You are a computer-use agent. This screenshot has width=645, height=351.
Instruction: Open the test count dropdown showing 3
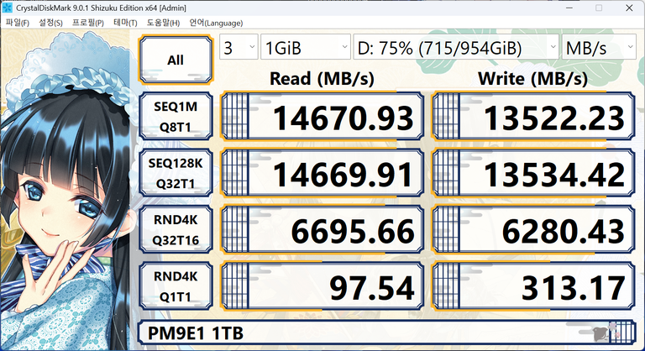[239, 48]
